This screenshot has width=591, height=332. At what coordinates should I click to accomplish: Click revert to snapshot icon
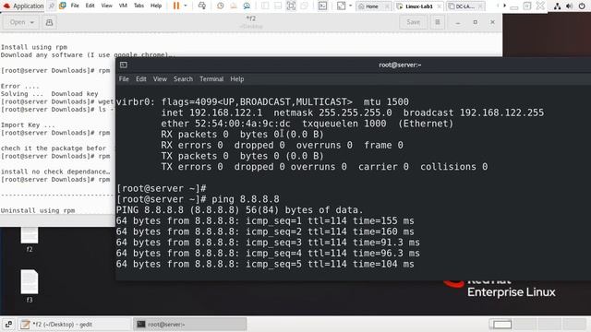(x=234, y=6)
